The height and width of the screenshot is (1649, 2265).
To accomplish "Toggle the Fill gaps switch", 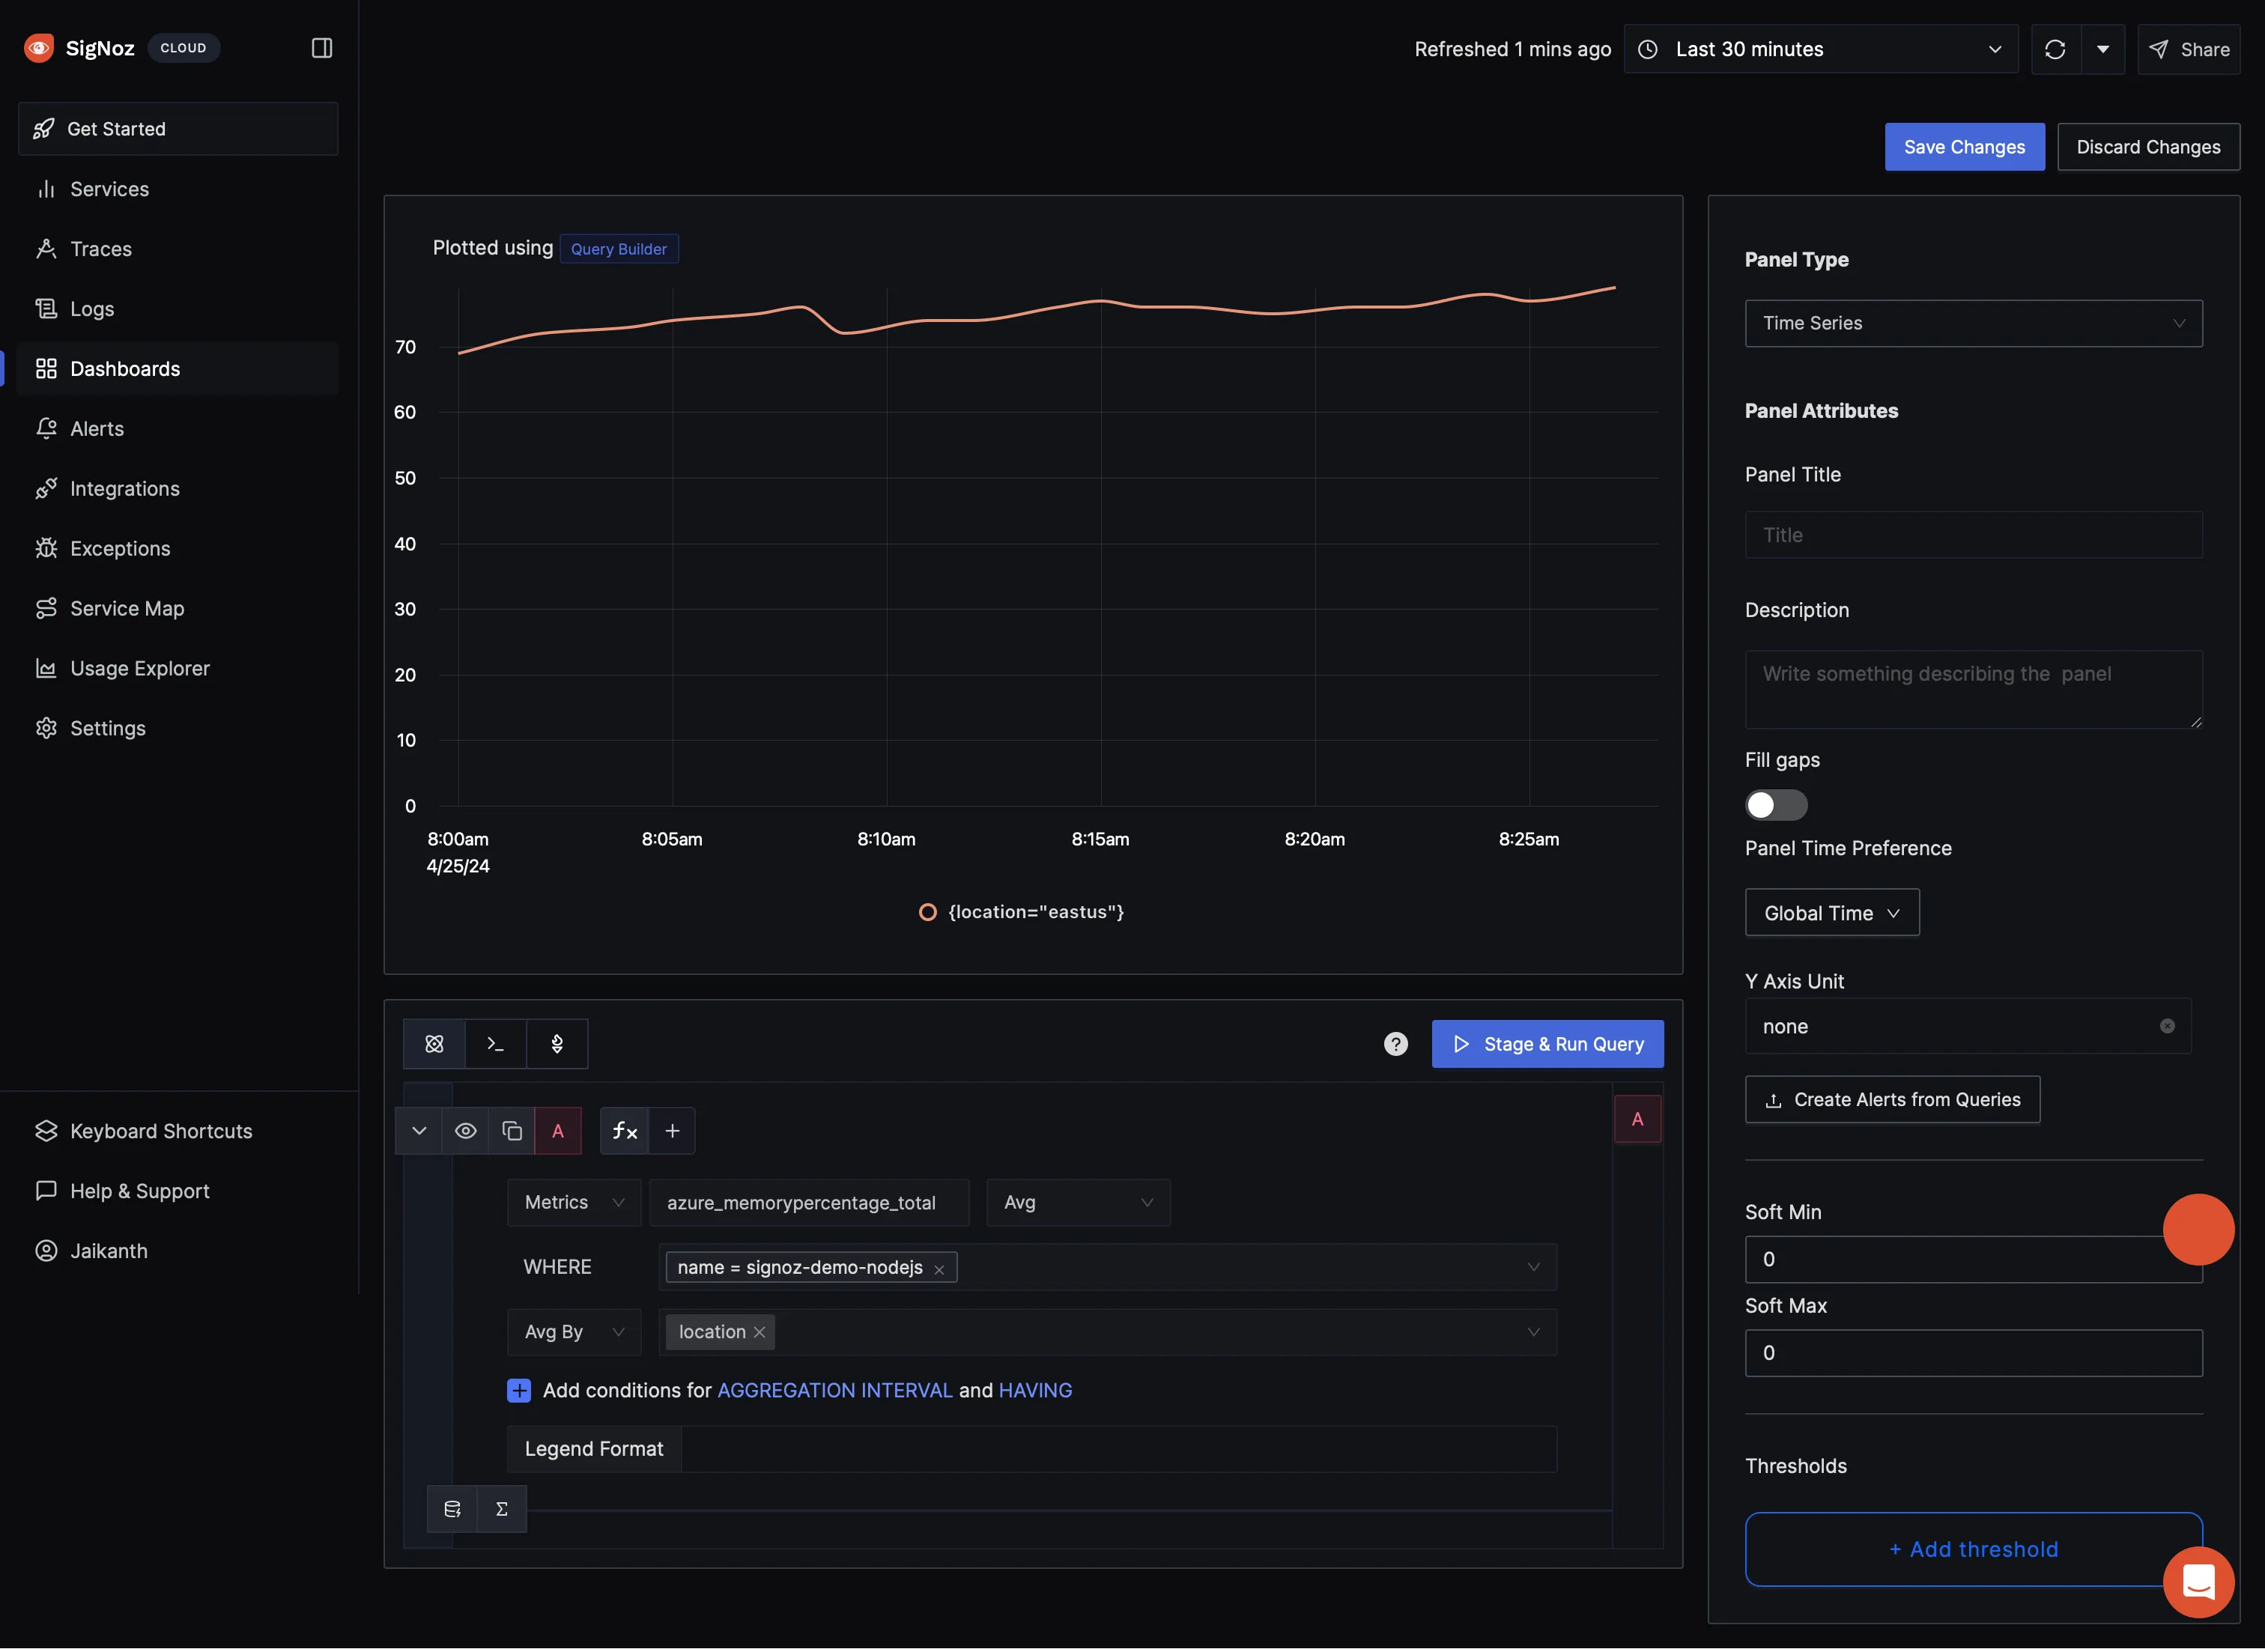I will point(1776,806).
